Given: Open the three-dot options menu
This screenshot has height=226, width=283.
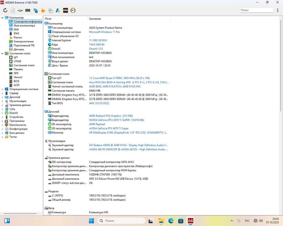Looking at the screenshot, I should [278, 10].
